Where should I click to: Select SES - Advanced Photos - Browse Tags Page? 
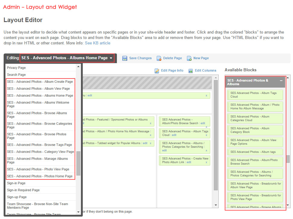[x=39, y=145]
